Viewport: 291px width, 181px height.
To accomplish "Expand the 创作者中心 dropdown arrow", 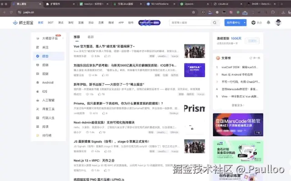I will pos(245,23).
